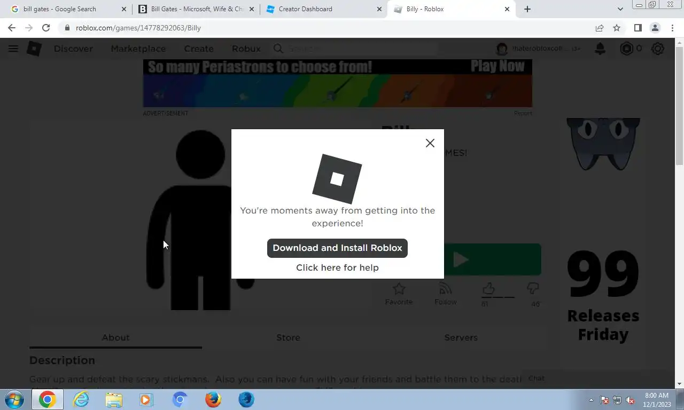
Task: Toggle Chrome side panel
Action: coord(638,28)
